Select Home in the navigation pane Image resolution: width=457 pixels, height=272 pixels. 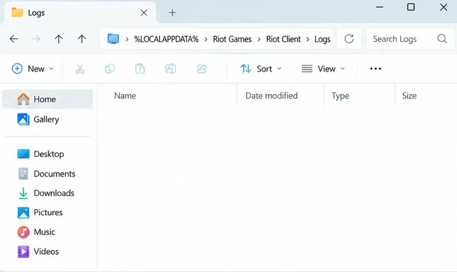(x=47, y=99)
